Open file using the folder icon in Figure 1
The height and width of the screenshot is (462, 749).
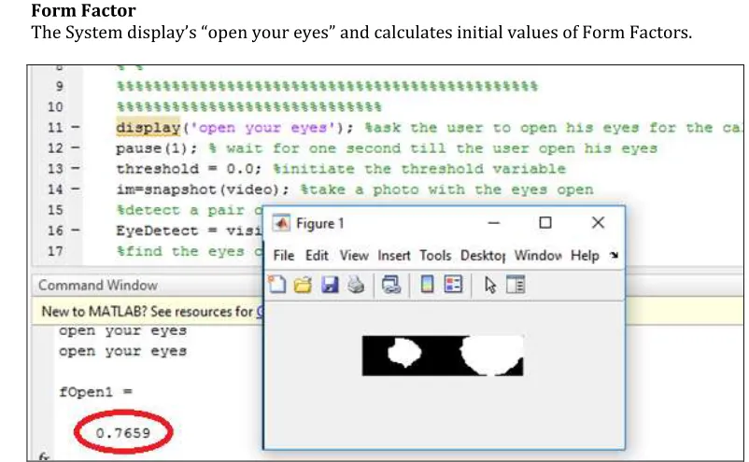coord(303,285)
